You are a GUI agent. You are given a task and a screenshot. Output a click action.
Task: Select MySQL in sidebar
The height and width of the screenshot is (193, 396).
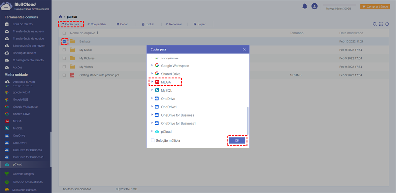coord(17,128)
